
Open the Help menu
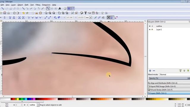(54, 5)
